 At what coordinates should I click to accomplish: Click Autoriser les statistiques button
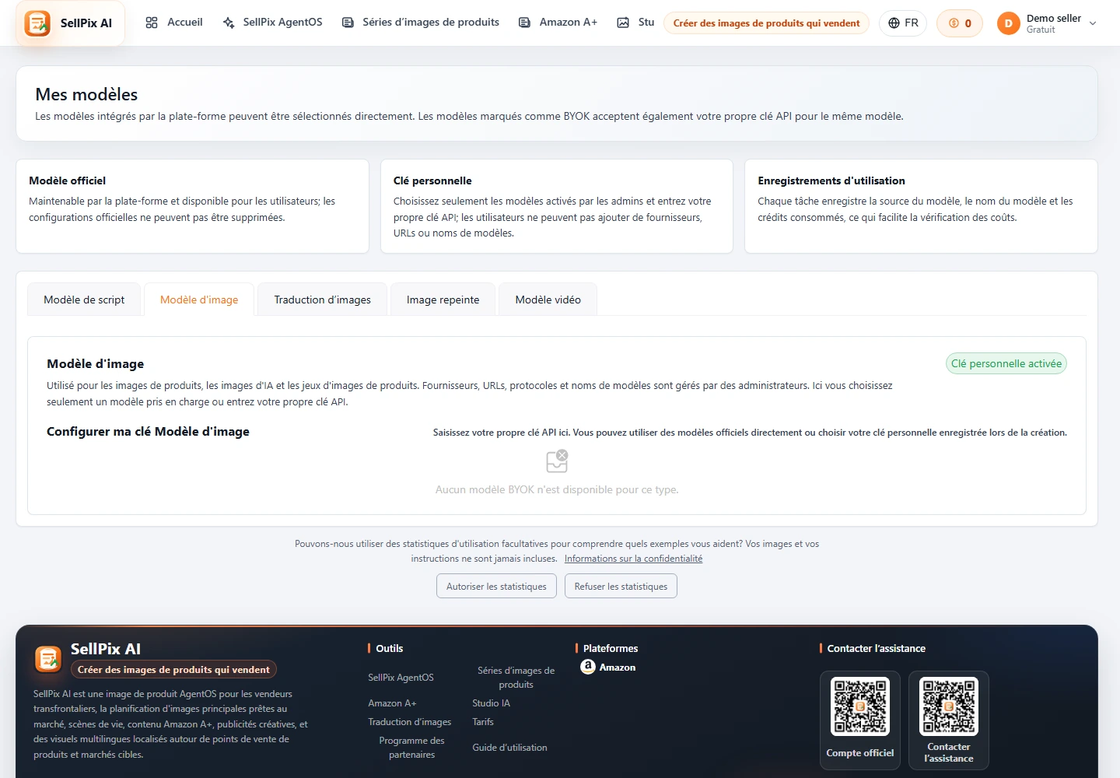496,586
